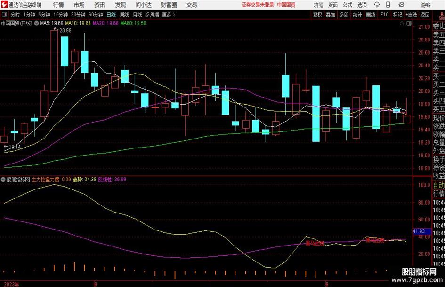Switch to the 1分钟 period tab
Viewport: 445px width, 287px height.
click(29, 15)
